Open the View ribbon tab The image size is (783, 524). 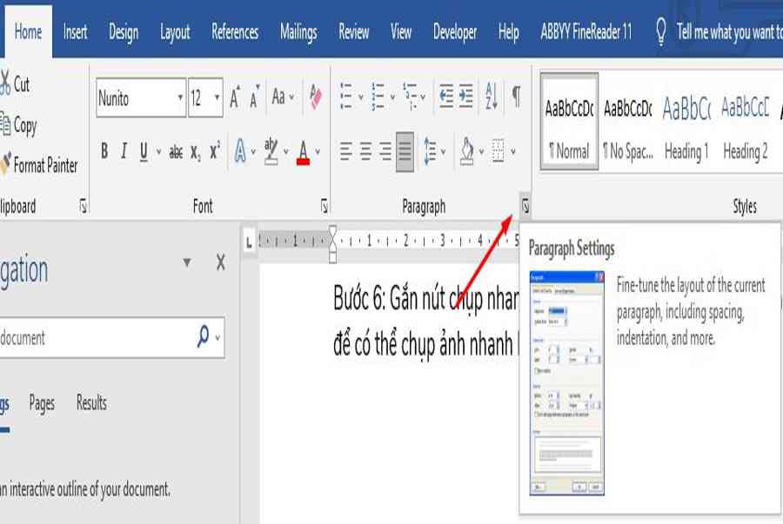400,32
